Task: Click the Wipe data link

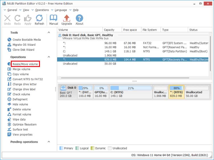Action: [x=19, y=119]
